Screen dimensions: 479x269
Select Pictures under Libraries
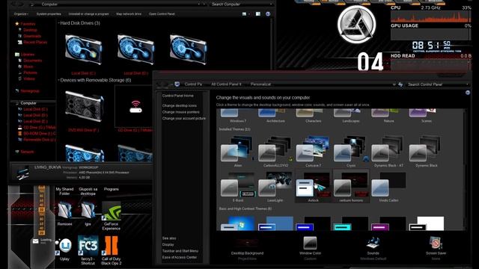30,72
